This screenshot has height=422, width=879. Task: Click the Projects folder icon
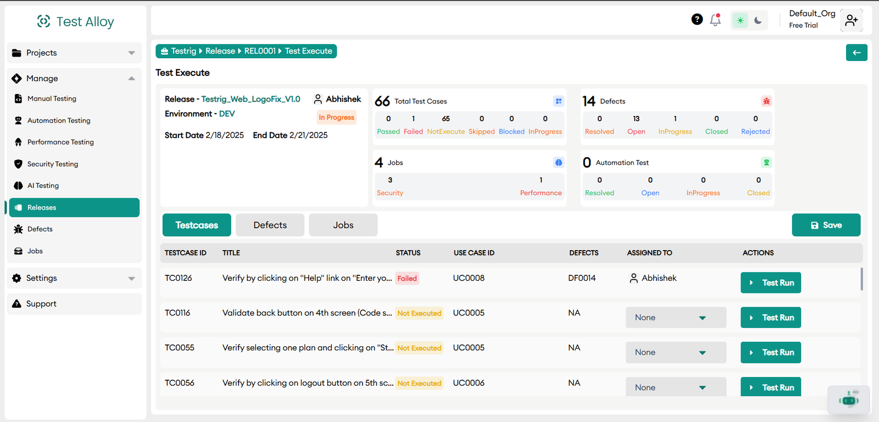tap(17, 53)
